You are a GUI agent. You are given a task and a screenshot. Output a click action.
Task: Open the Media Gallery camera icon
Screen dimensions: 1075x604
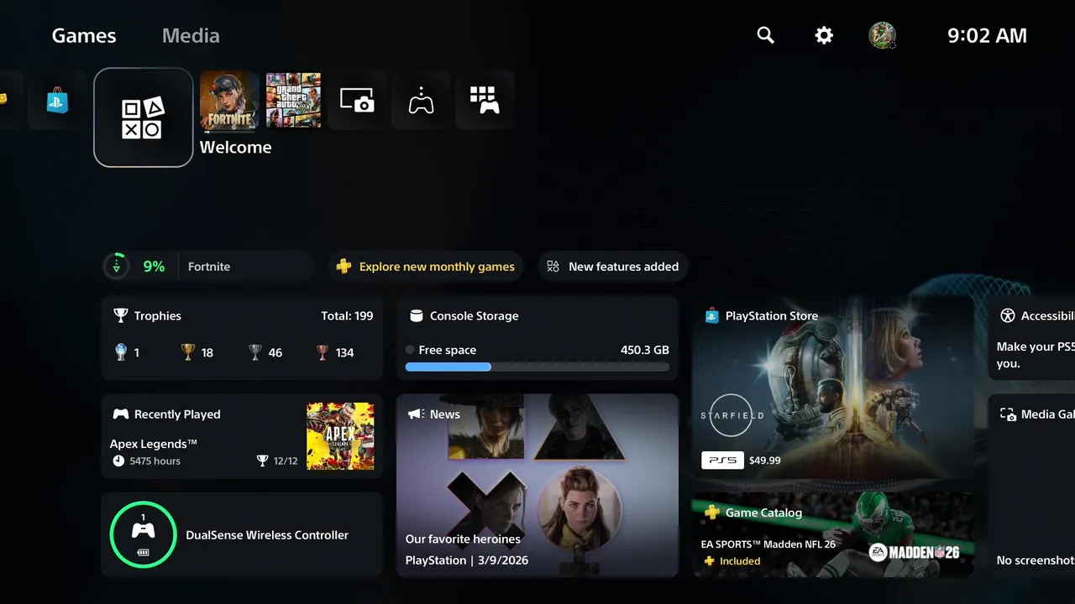click(x=357, y=101)
